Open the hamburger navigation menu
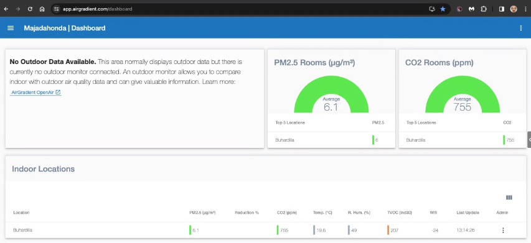Screen dimensions: 531x243 click(11, 28)
